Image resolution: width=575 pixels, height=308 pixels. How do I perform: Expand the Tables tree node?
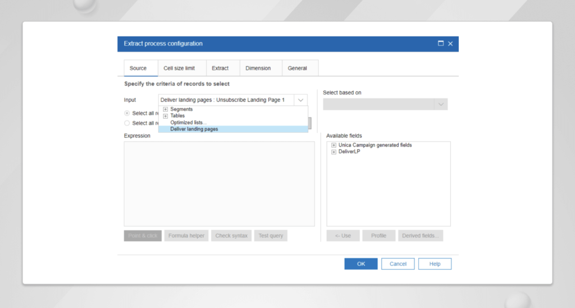coord(166,116)
